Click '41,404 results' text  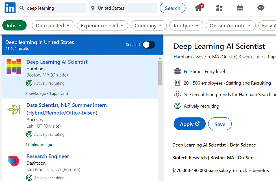pos(17,49)
